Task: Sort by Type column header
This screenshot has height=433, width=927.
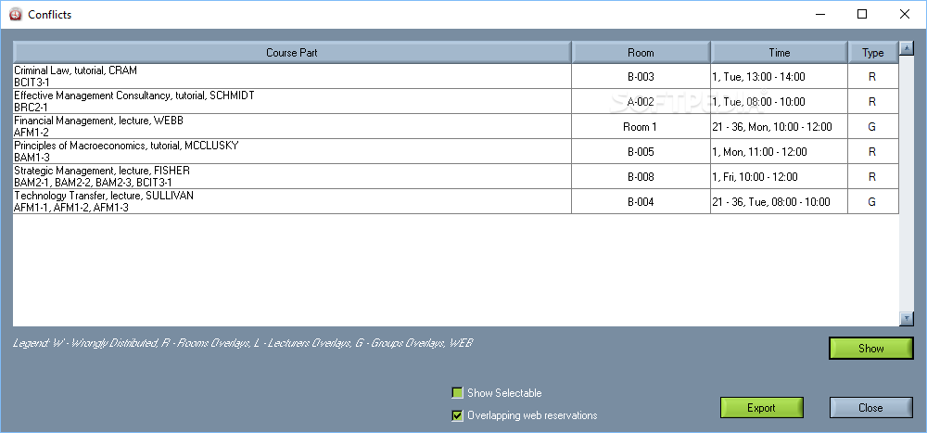Action: pos(872,52)
